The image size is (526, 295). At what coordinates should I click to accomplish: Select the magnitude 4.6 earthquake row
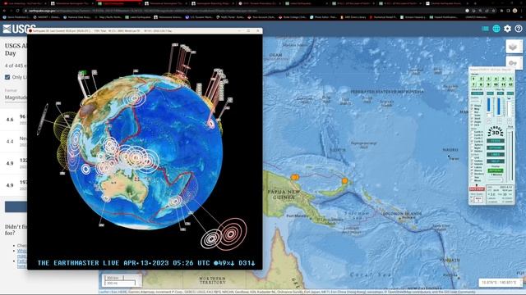(14, 120)
